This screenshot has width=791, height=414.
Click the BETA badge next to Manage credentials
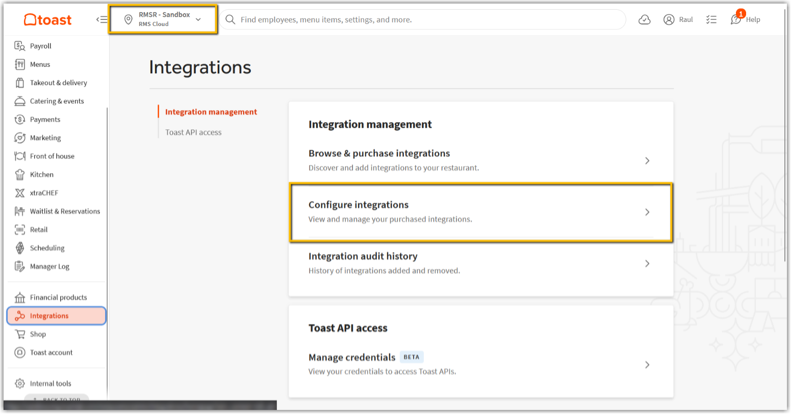pyautogui.click(x=412, y=357)
